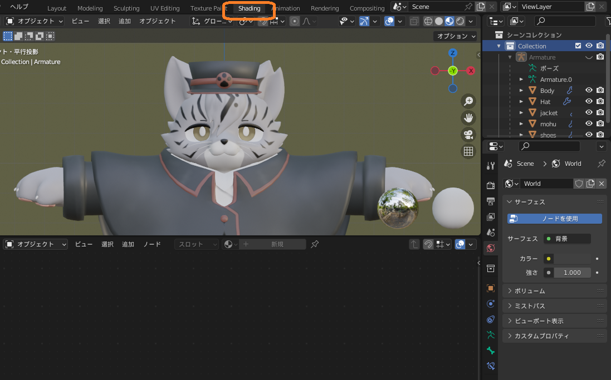Click the pin icon beside the Scene name
Image resolution: width=611 pixels, height=380 pixels.
[468, 7]
